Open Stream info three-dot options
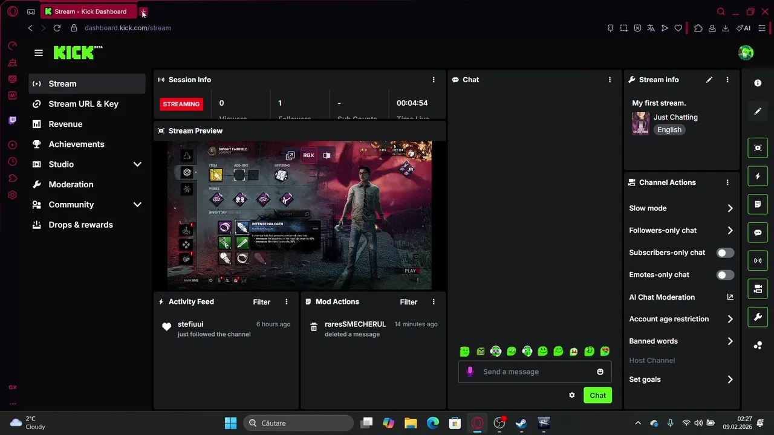 [727, 80]
